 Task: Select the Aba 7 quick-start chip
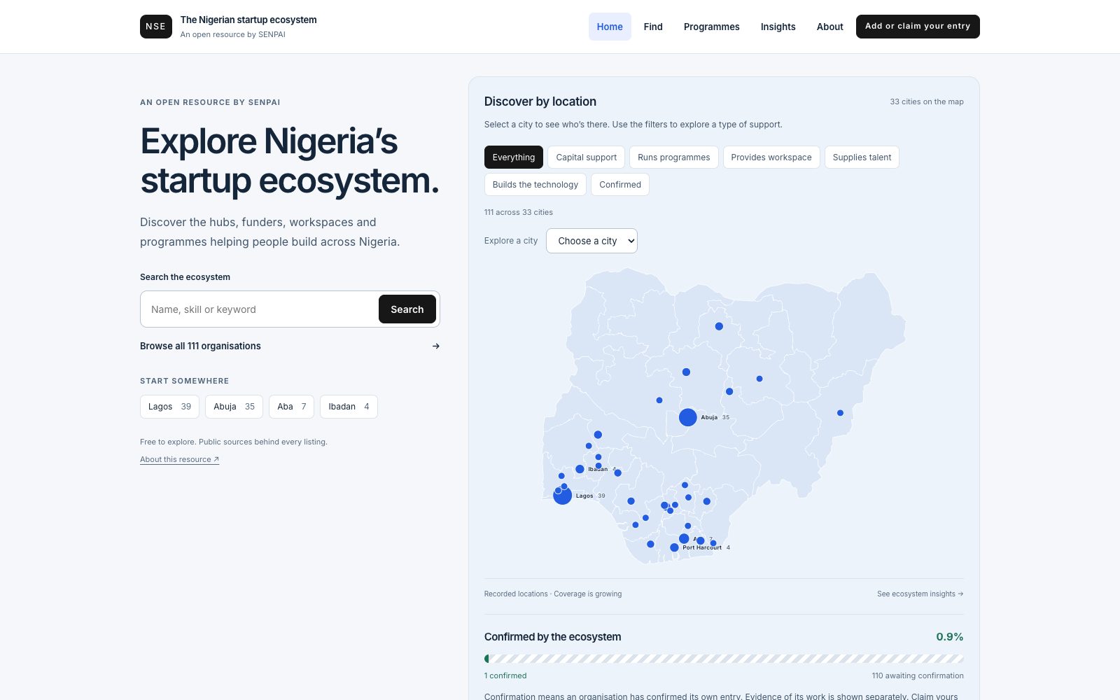click(x=291, y=407)
